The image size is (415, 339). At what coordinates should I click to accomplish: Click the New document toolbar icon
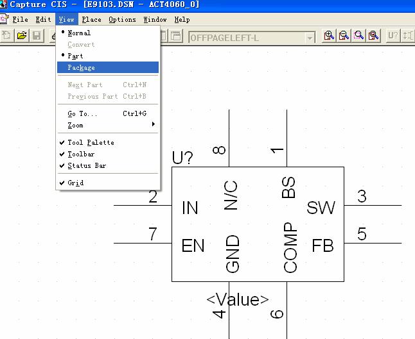coord(7,35)
